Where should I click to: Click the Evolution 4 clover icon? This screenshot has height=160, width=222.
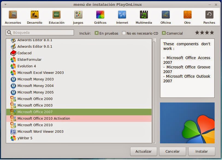(13, 66)
